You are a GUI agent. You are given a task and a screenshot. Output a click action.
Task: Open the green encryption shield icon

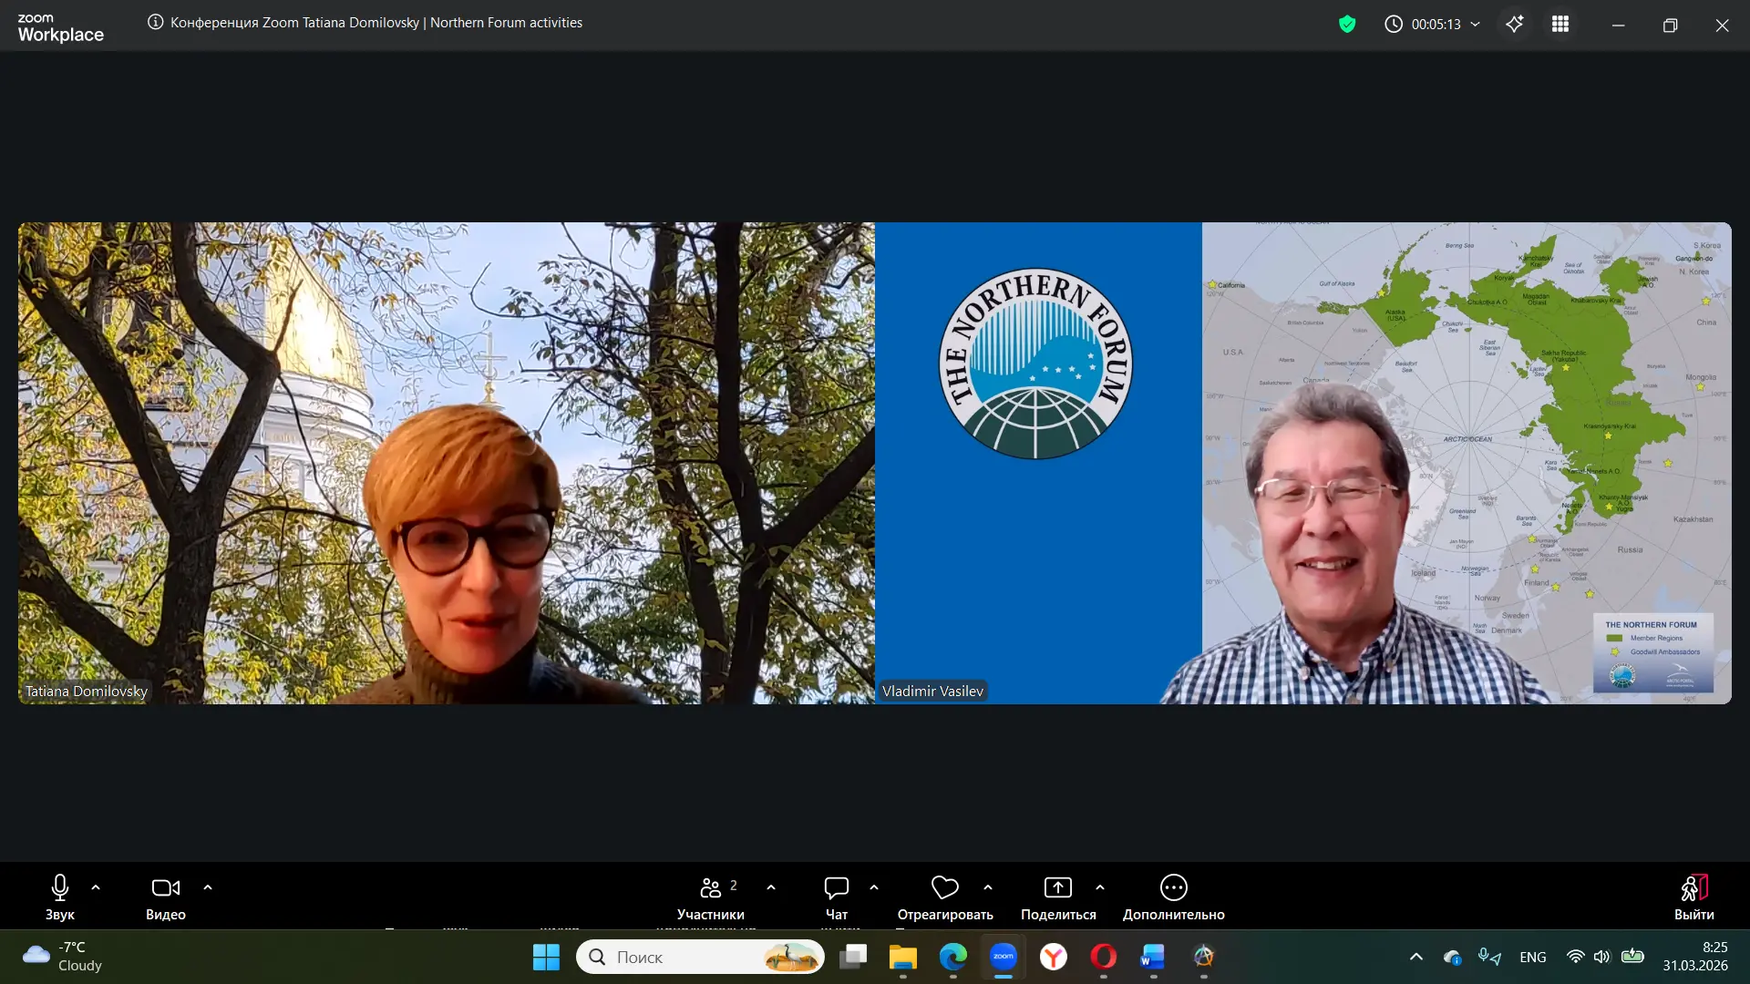pyautogui.click(x=1347, y=25)
